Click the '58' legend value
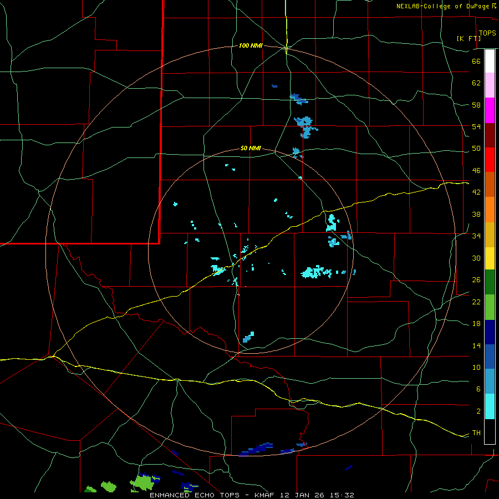499x499 pixels. (x=476, y=105)
